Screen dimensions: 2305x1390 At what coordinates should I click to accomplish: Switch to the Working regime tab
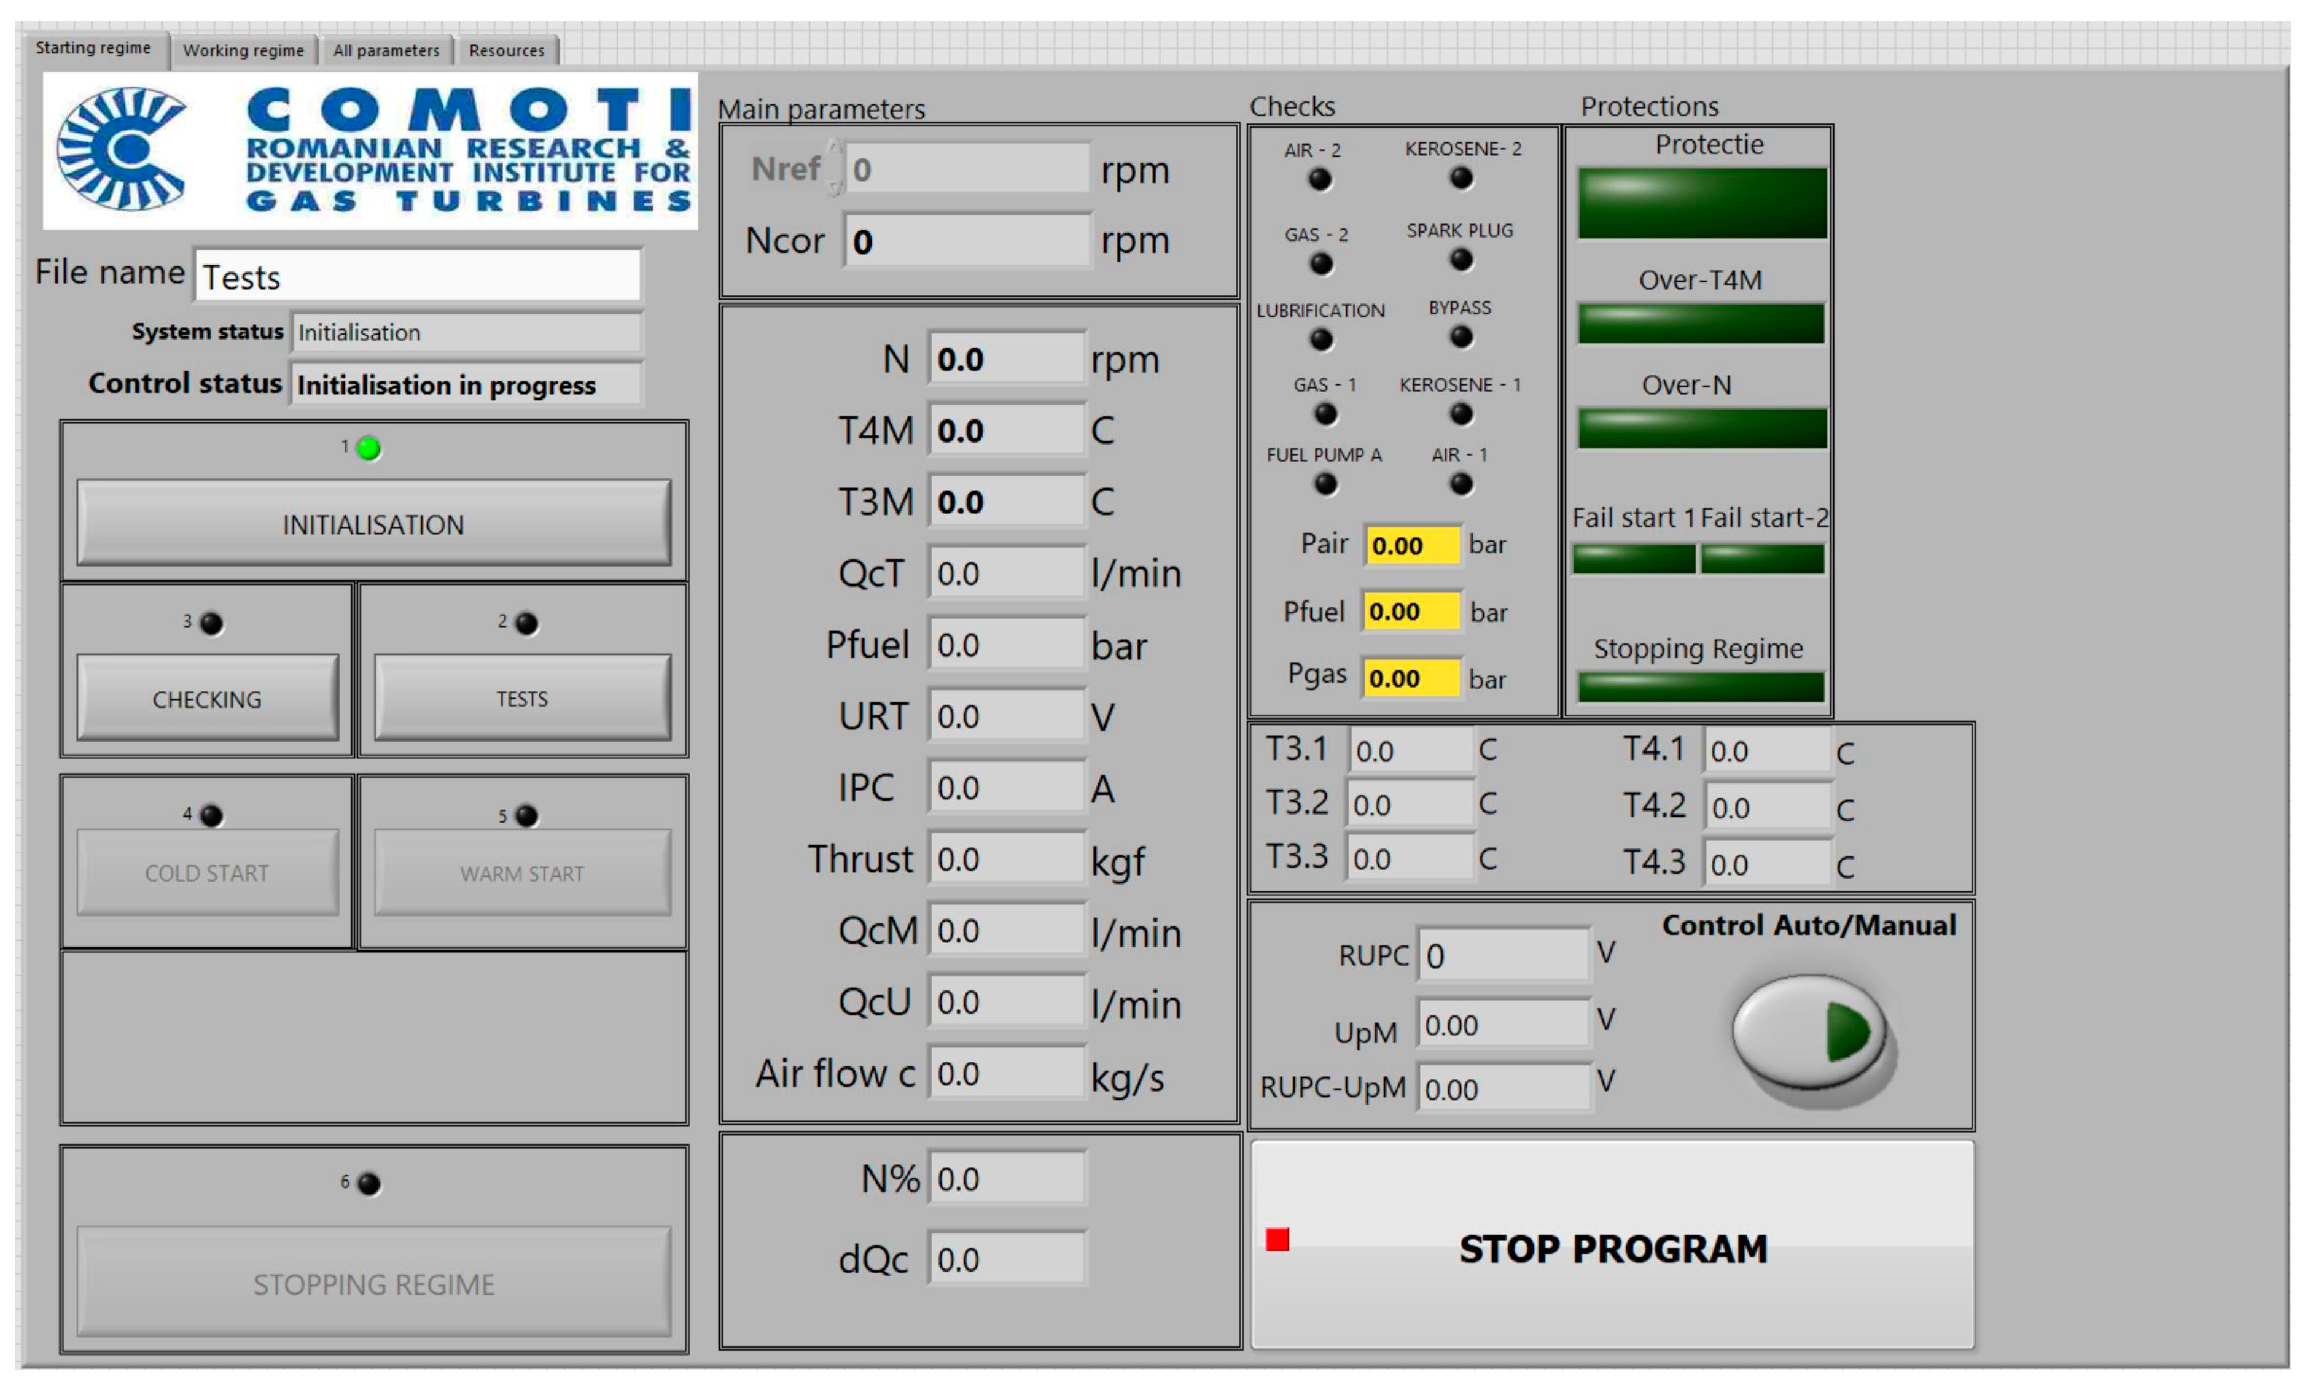(x=243, y=50)
